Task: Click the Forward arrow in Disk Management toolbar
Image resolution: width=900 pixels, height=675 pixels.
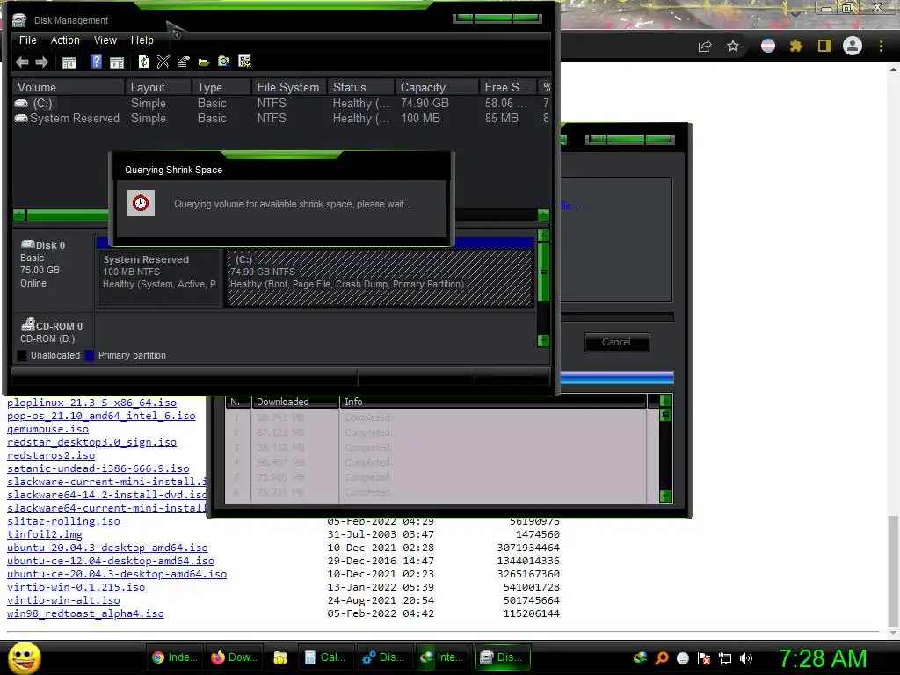Action: point(42,62)
